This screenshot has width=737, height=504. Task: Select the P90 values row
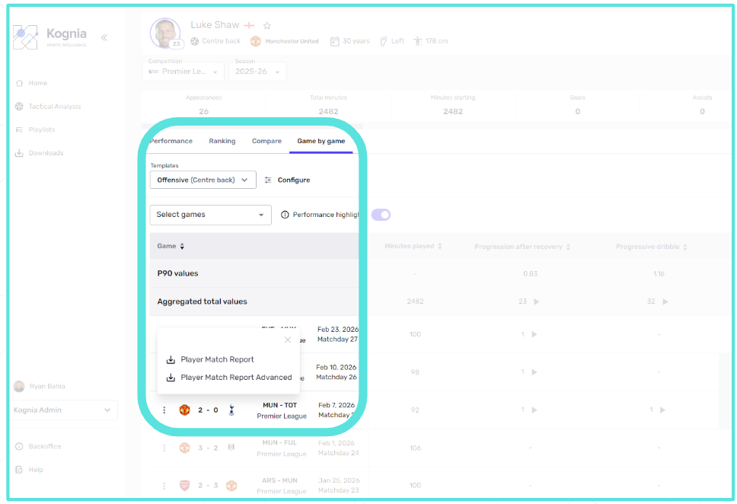point(254,273)
